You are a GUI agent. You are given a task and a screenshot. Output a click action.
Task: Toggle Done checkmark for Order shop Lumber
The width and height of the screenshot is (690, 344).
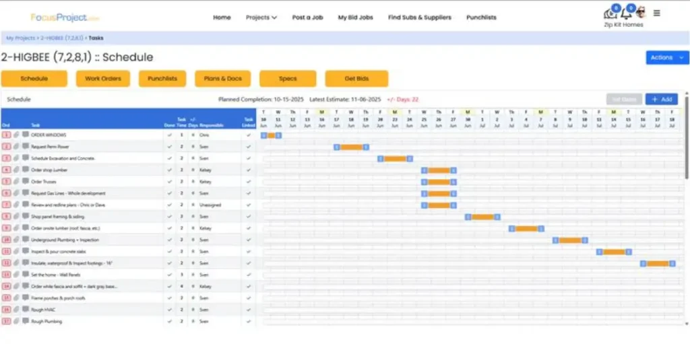click(169, 170)
